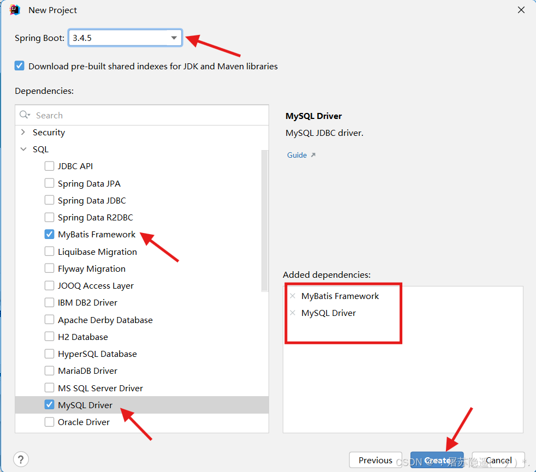The height and width of the screenshot is (472, 536).
Task: Expand the Security category
Action: 23,132
